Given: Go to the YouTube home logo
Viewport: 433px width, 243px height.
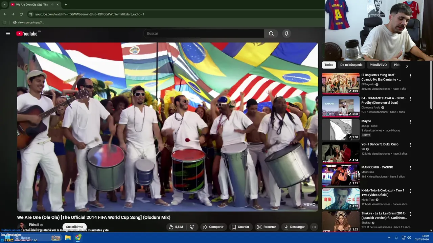Looking at the screenshot, I should (x=27, y=33).
